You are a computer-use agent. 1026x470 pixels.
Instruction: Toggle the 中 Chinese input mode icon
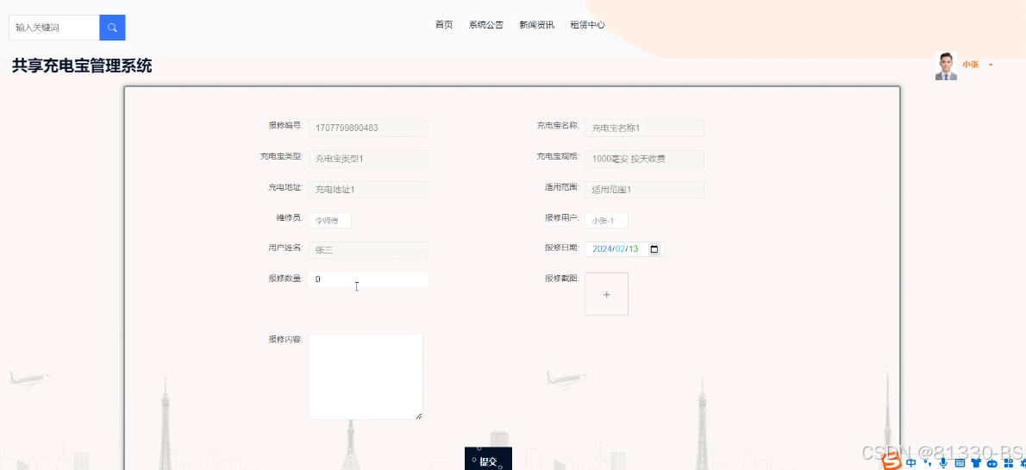point(911,463)
